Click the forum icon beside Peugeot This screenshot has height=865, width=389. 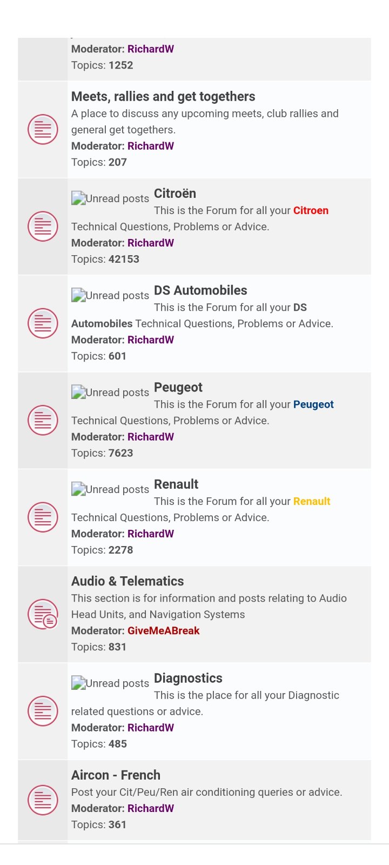point(43,420)
